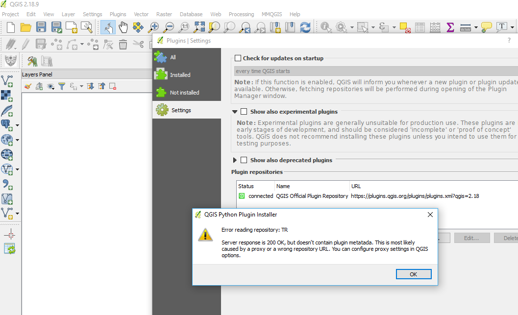Click Remove Layer icon in Layers Panel
The image size is (518, 315).
click(x=113, y=86)
